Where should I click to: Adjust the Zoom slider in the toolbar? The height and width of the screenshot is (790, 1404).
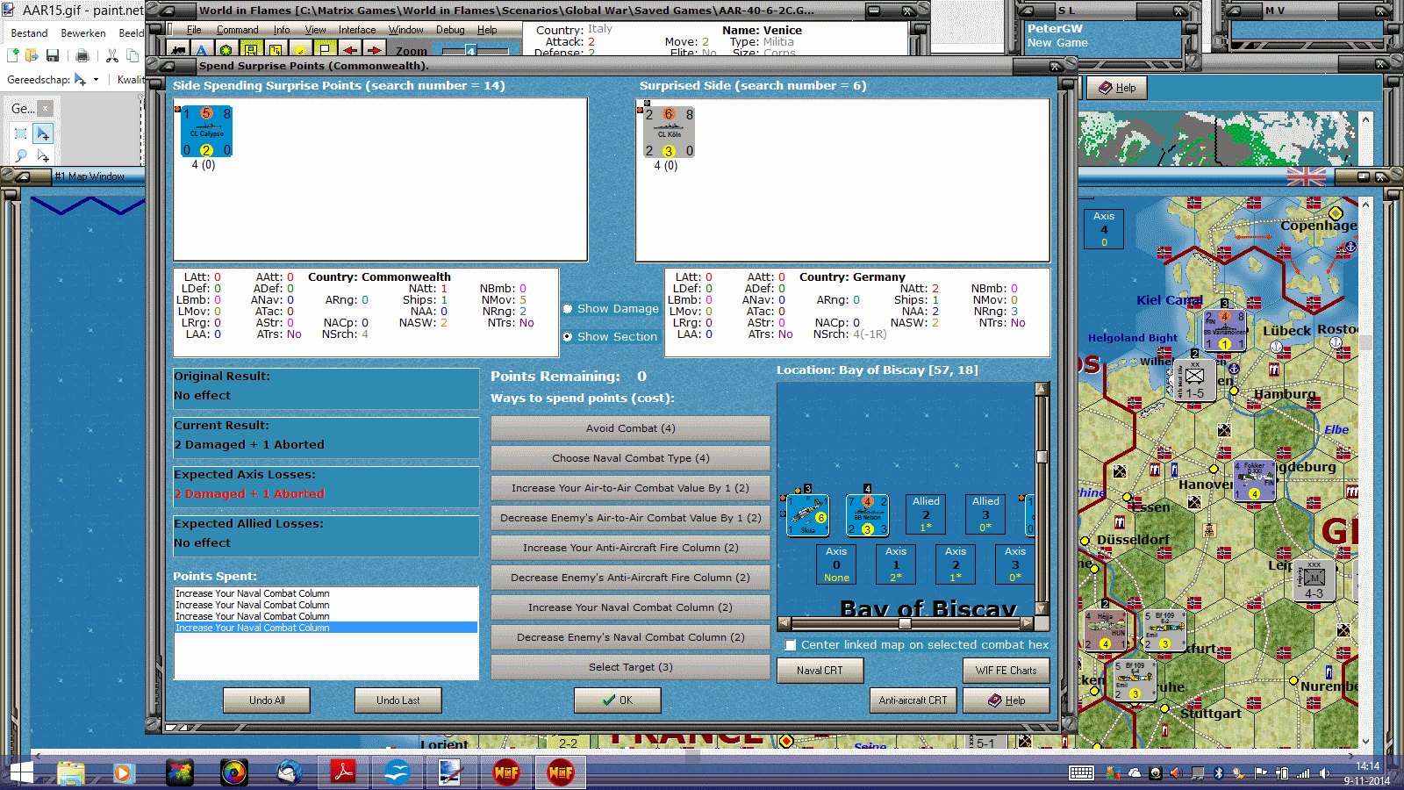(x=470, y=51)
